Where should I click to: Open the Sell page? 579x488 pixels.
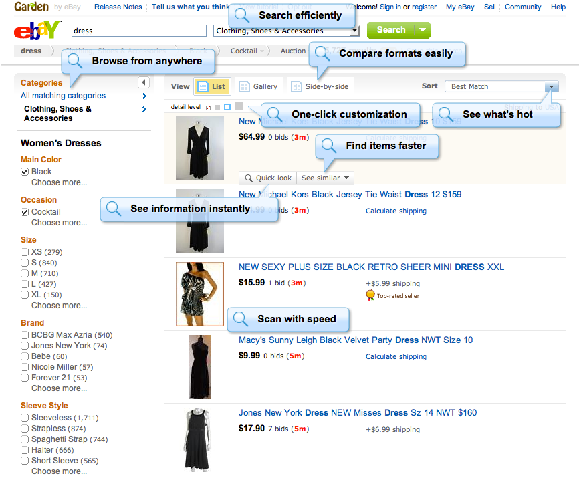pos(490,7)
